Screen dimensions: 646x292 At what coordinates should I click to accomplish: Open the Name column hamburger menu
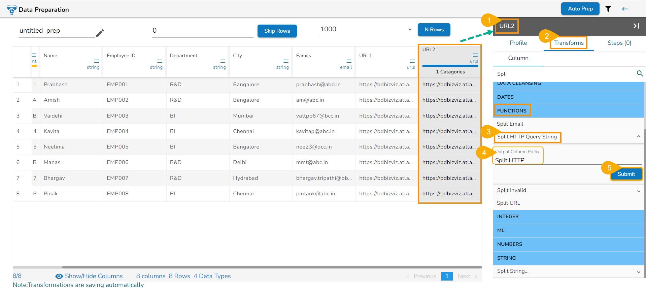pos(97,61)
